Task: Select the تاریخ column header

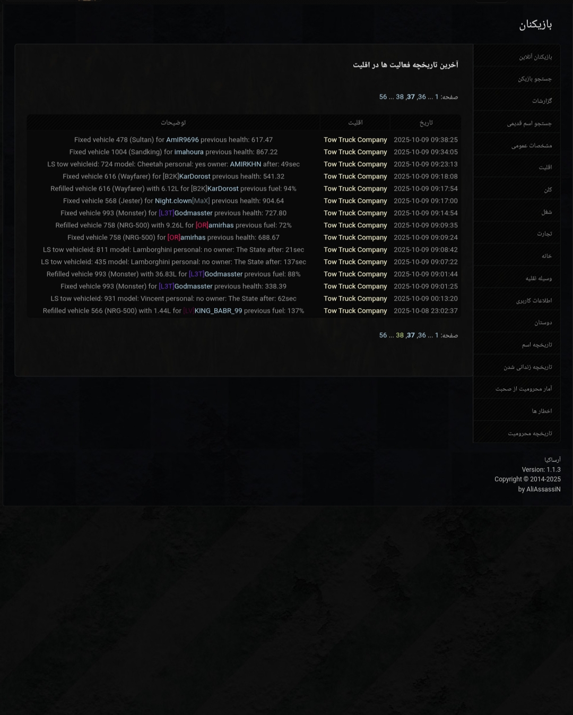Action: (x=426, y=123)
